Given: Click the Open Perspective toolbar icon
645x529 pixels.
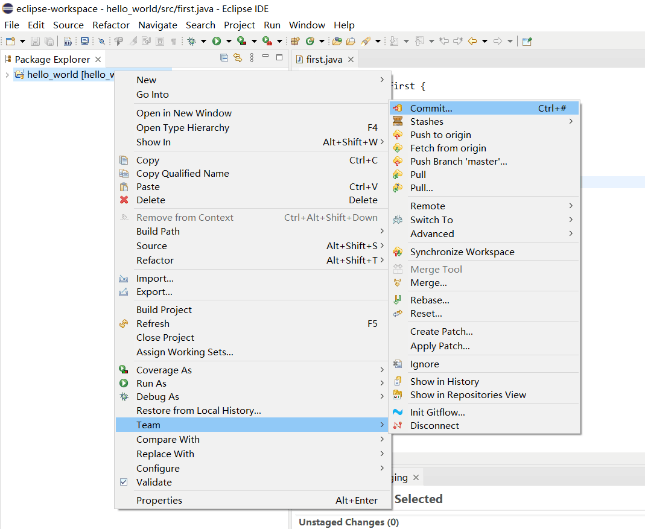Looking at the screenshot, I should (527, 41).
